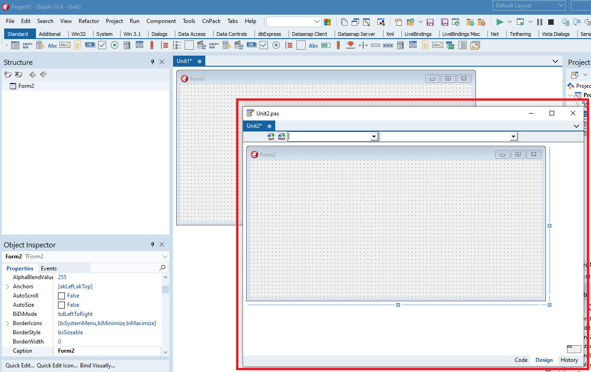The height and width of the screenshot is (372, 591).
Task: Move the selected item up in the Structure panel
Action: click(x=33, y=74)
